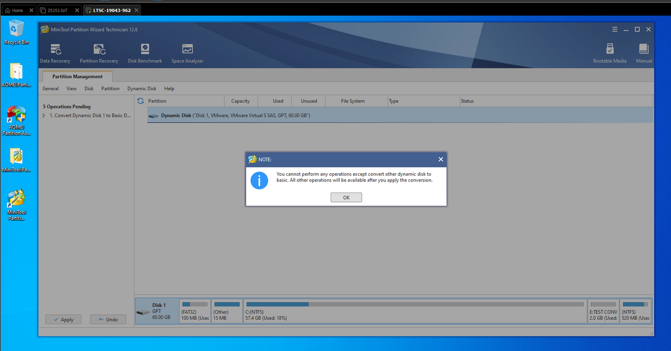671x351 pixels.
Task: Click the MiniTool logo in title bar
Action: [x=45, y=29]
